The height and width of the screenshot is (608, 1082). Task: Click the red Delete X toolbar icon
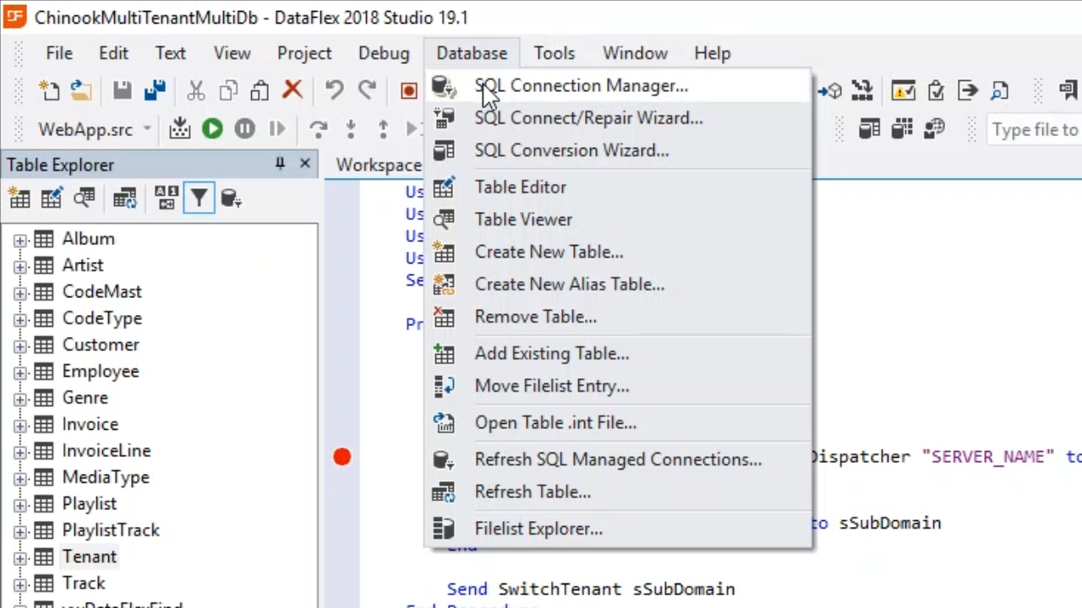(x=292, y=90)
